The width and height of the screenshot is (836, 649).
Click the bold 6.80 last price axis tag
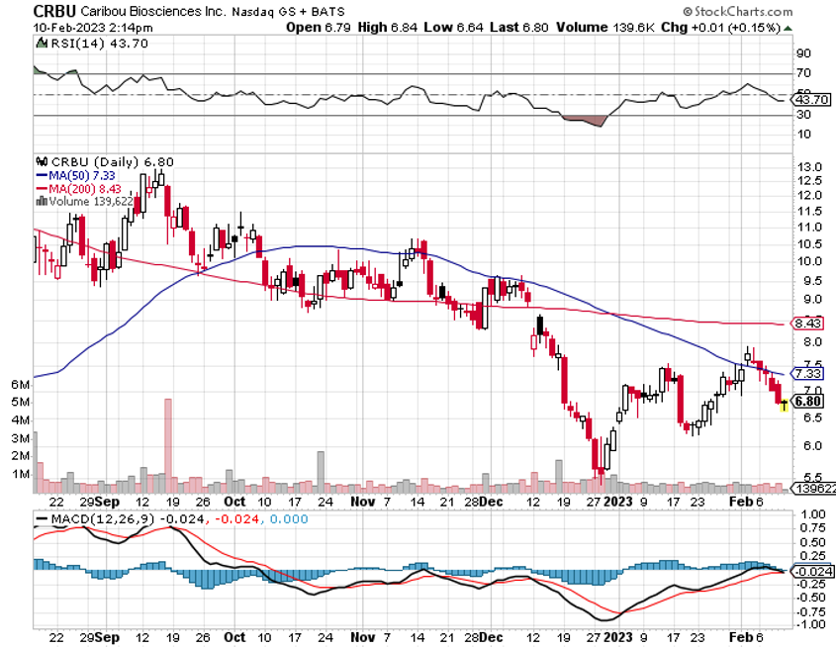point(808,402)
